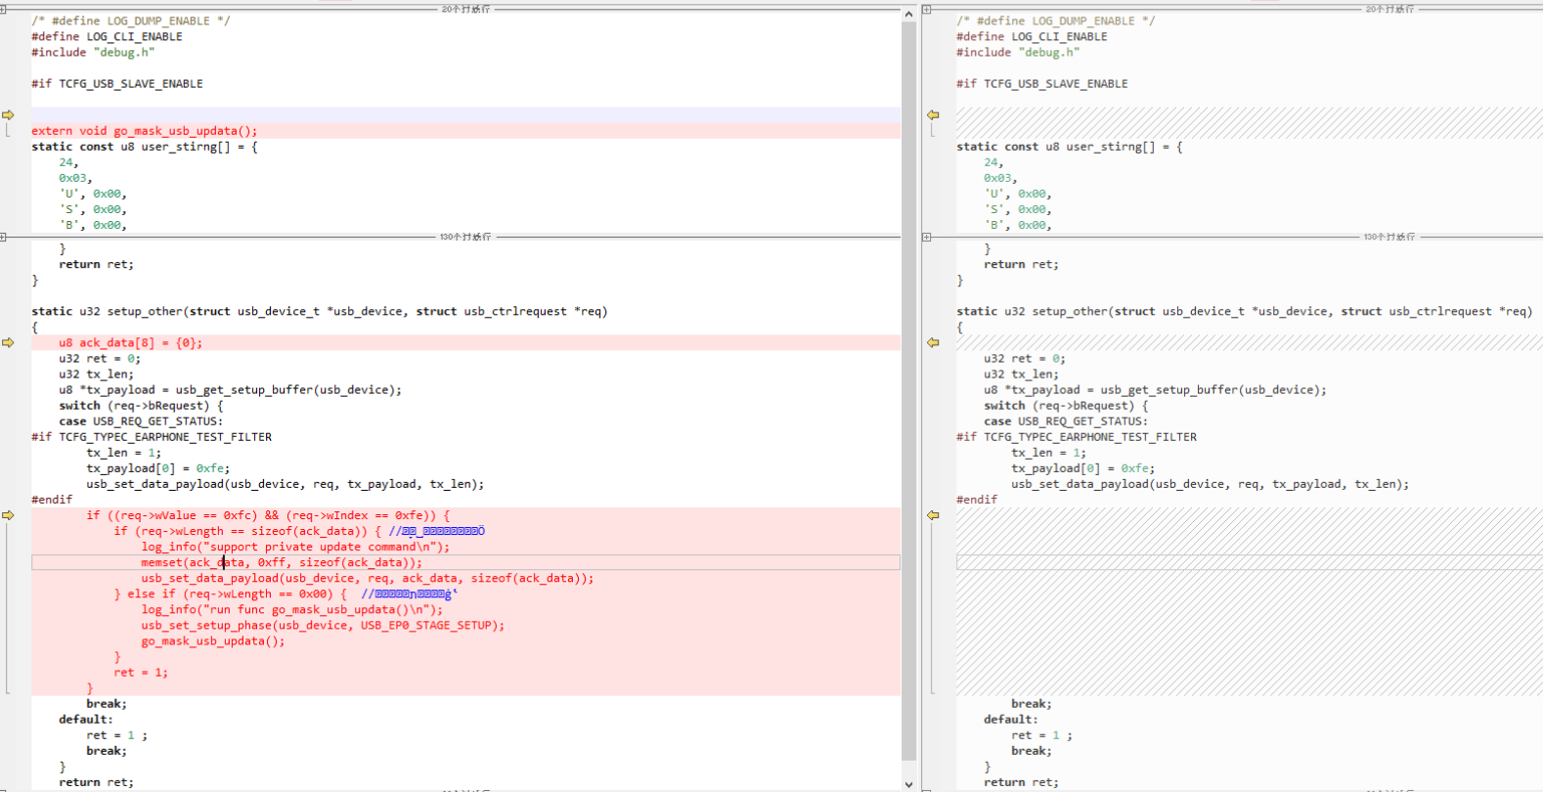Click the scroll-down arrow of the left pane scrollbar
The width and height of the screenshot is (1543, 792).
[908, 784]
